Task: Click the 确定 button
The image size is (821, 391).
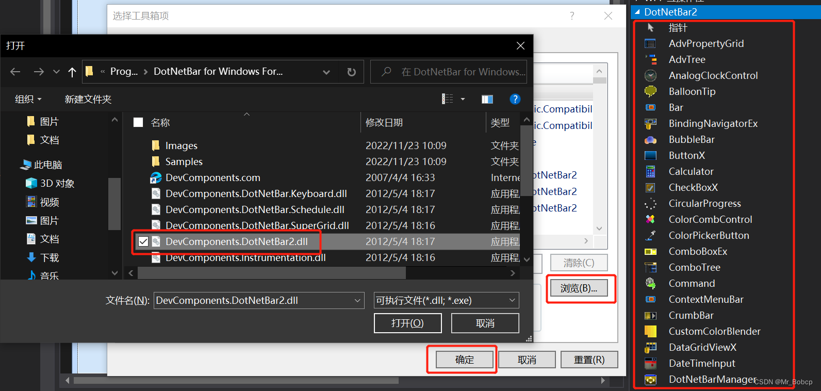Action: [464, 360]
